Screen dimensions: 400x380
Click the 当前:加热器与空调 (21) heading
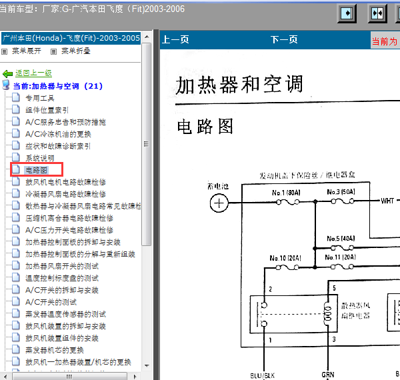[x=58, y=86]
